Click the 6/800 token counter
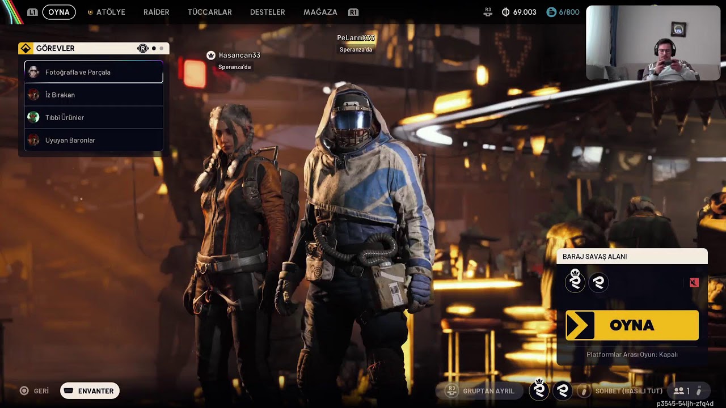 569,12
